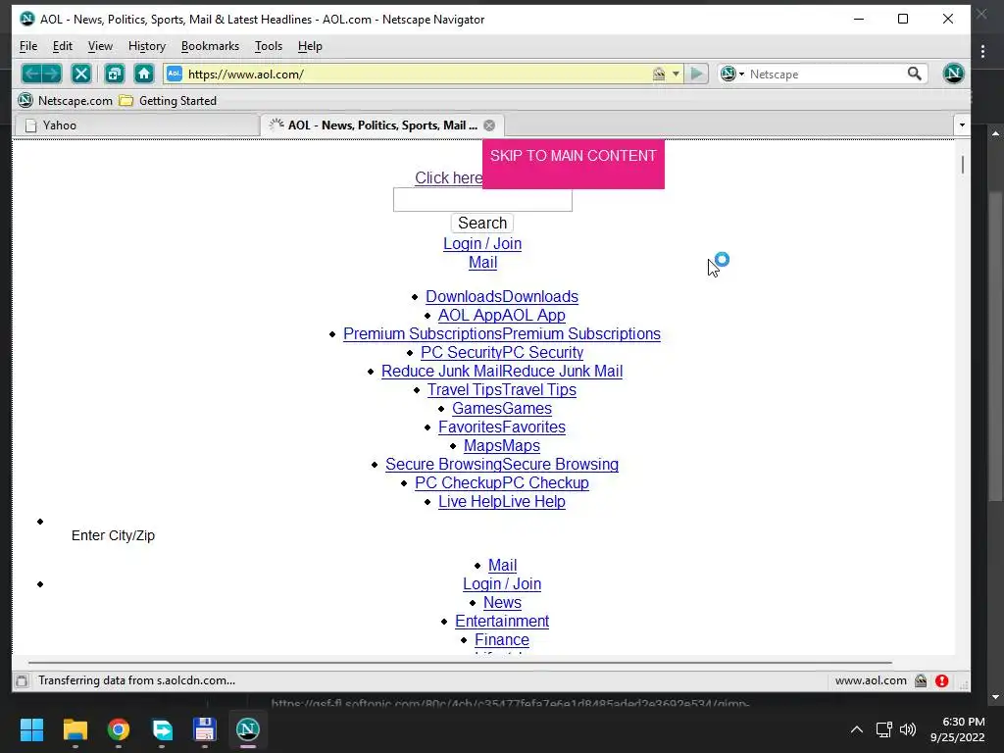The height and width of the screenshot is (753, 1004).
Task: Open the File menu
Action: coord(28,46)
